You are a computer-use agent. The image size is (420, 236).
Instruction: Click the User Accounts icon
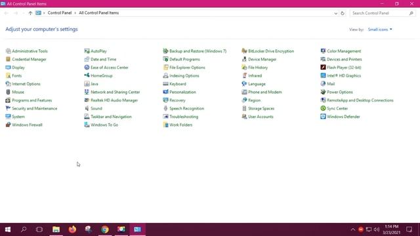(x=244, y=117)
